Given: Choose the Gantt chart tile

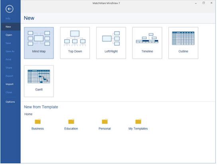Looking at the screenshot, I should (x=39, y=81).
